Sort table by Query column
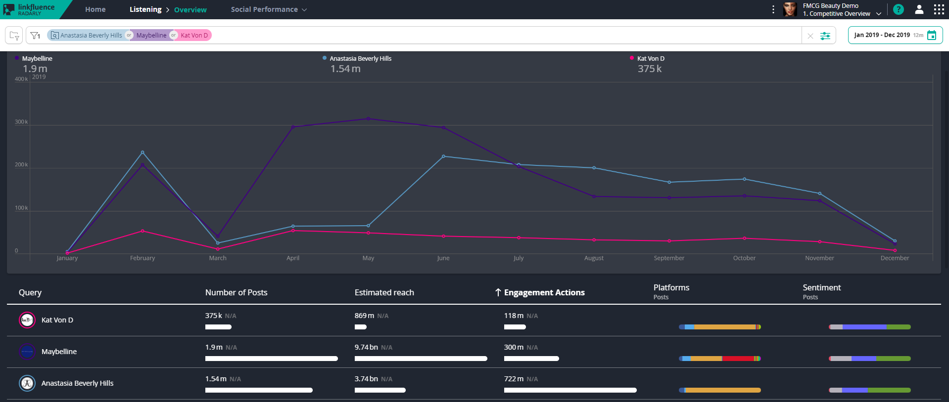 (x=30, y=292)
